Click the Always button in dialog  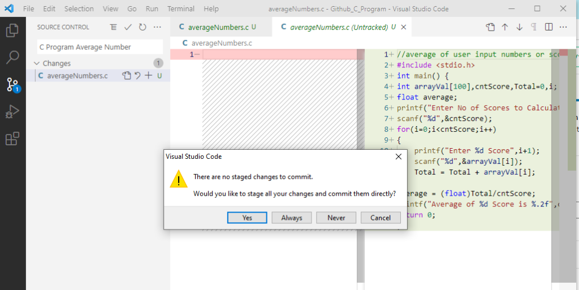(292, 218)
